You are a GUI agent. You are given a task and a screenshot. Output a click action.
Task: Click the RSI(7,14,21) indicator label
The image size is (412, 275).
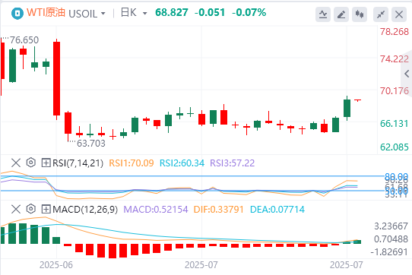78,163
